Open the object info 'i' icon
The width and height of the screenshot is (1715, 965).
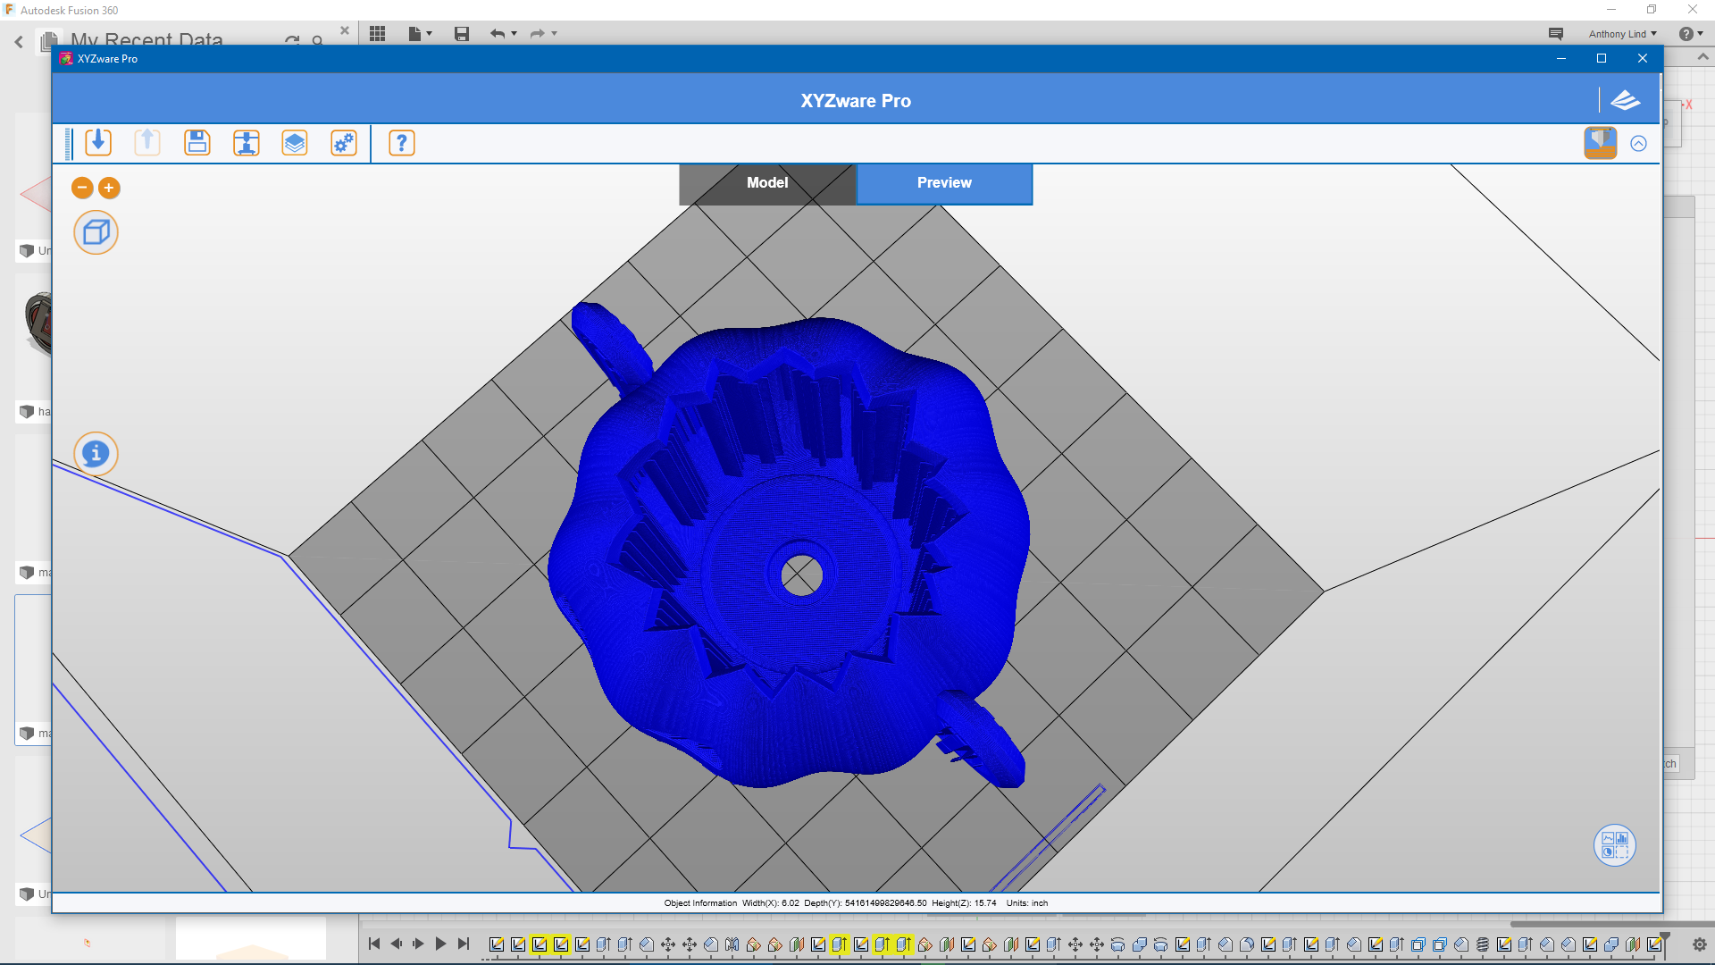pos(96,454)
